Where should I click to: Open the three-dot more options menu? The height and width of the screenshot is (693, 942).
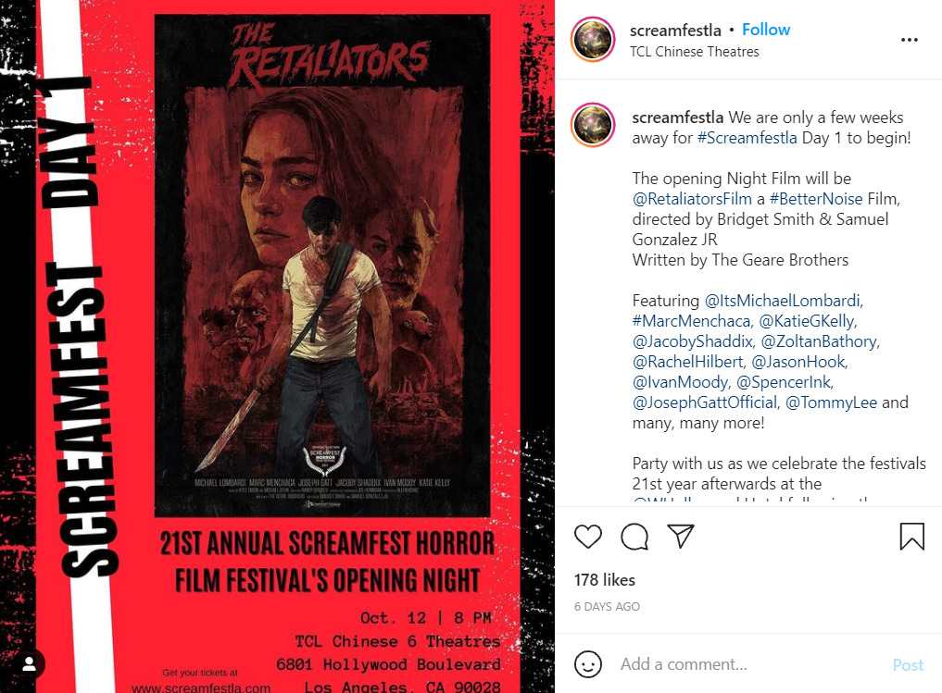pyautogui.click(x=909, y=40)
